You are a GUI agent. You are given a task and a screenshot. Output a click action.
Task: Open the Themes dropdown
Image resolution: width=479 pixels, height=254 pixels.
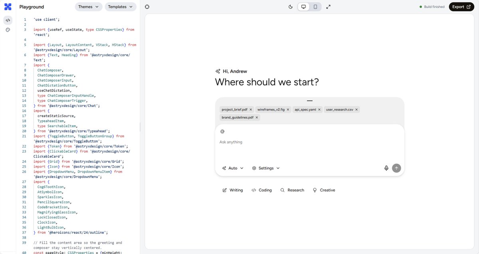pyautogui.click(x=89, y=7)
